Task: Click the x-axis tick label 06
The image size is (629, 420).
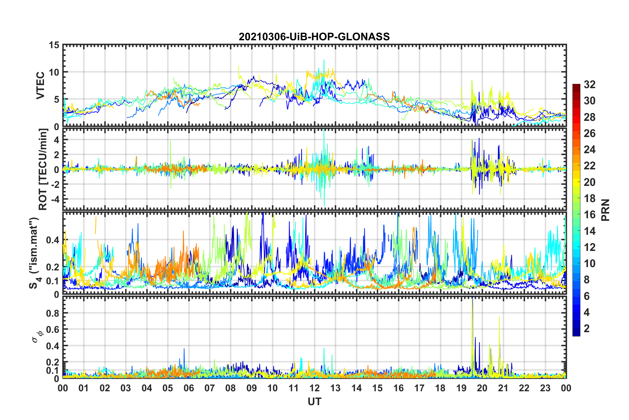Action: (189, 388)
